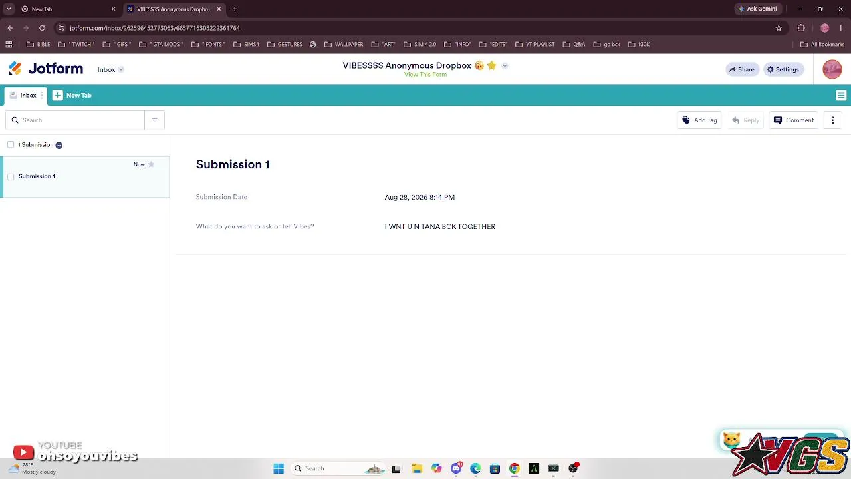Open Microsoft Store from the taskbar
The width and height of the screenshot is (851, 479).
[x=495, y=469]
